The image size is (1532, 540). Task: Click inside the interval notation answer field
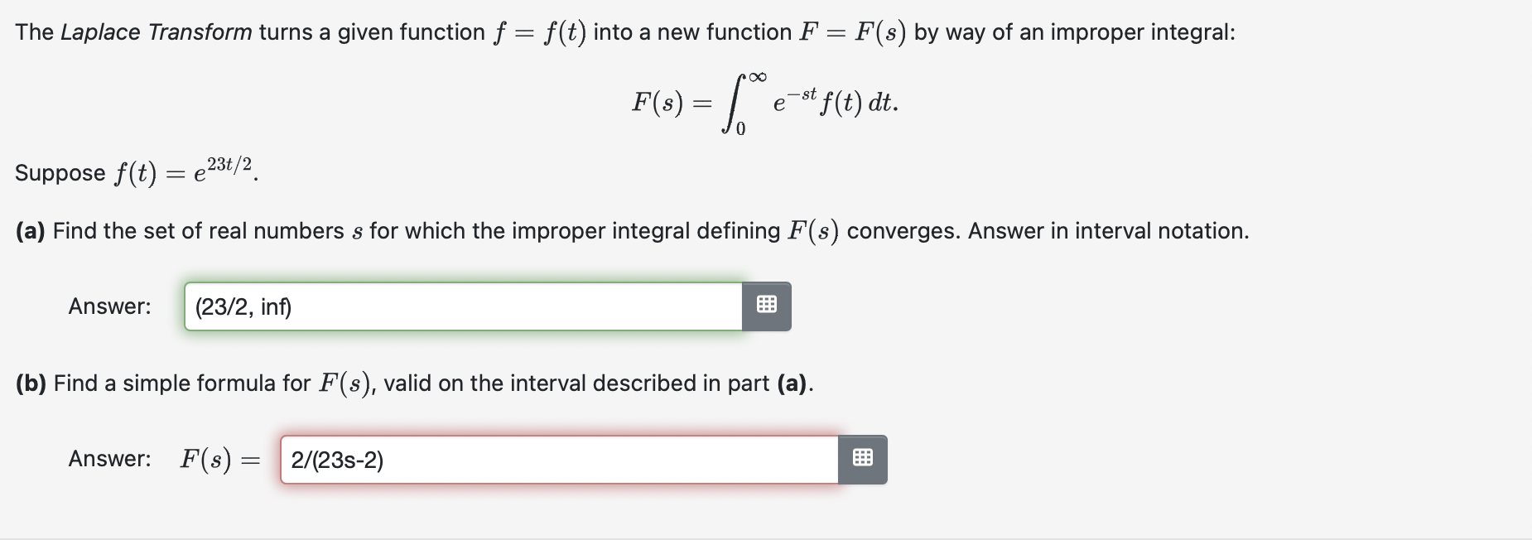coord(464,305)
